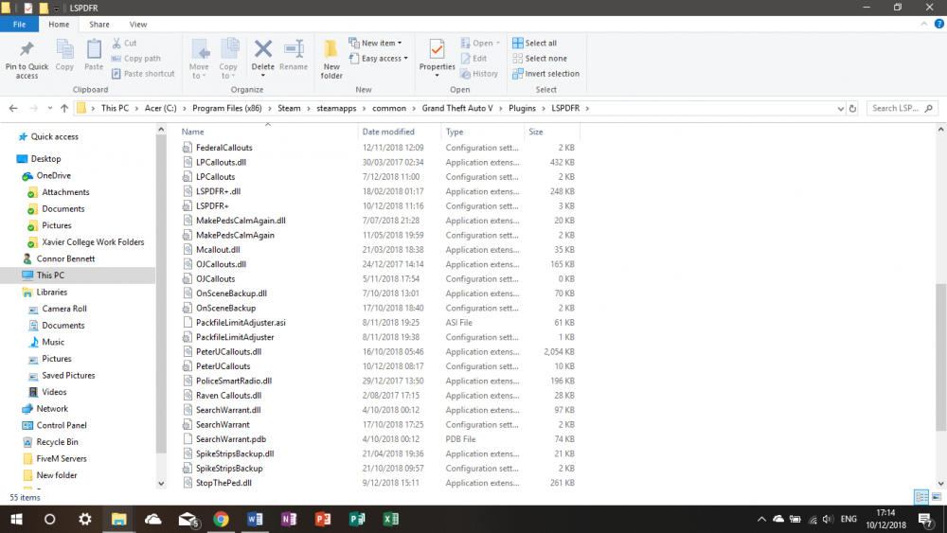Screen dimensions: 947x533
Task: Click Copy path
Action: (135, 59)
